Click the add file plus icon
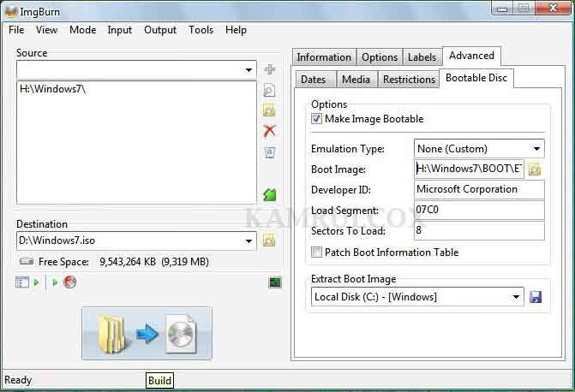Viewport: 575px width, 392px height. 270,69
